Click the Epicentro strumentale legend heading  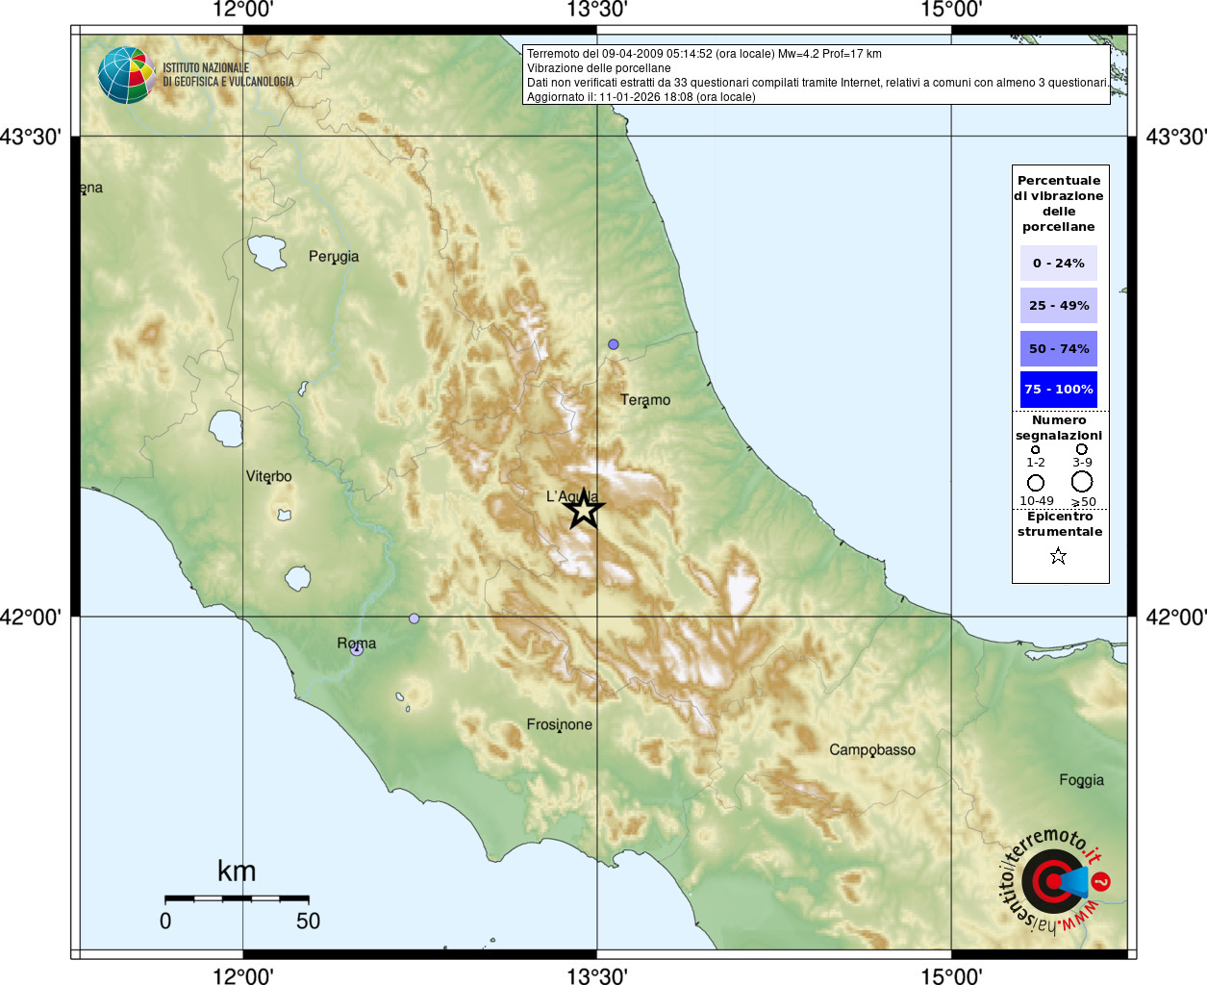[x=1060, y=524]
